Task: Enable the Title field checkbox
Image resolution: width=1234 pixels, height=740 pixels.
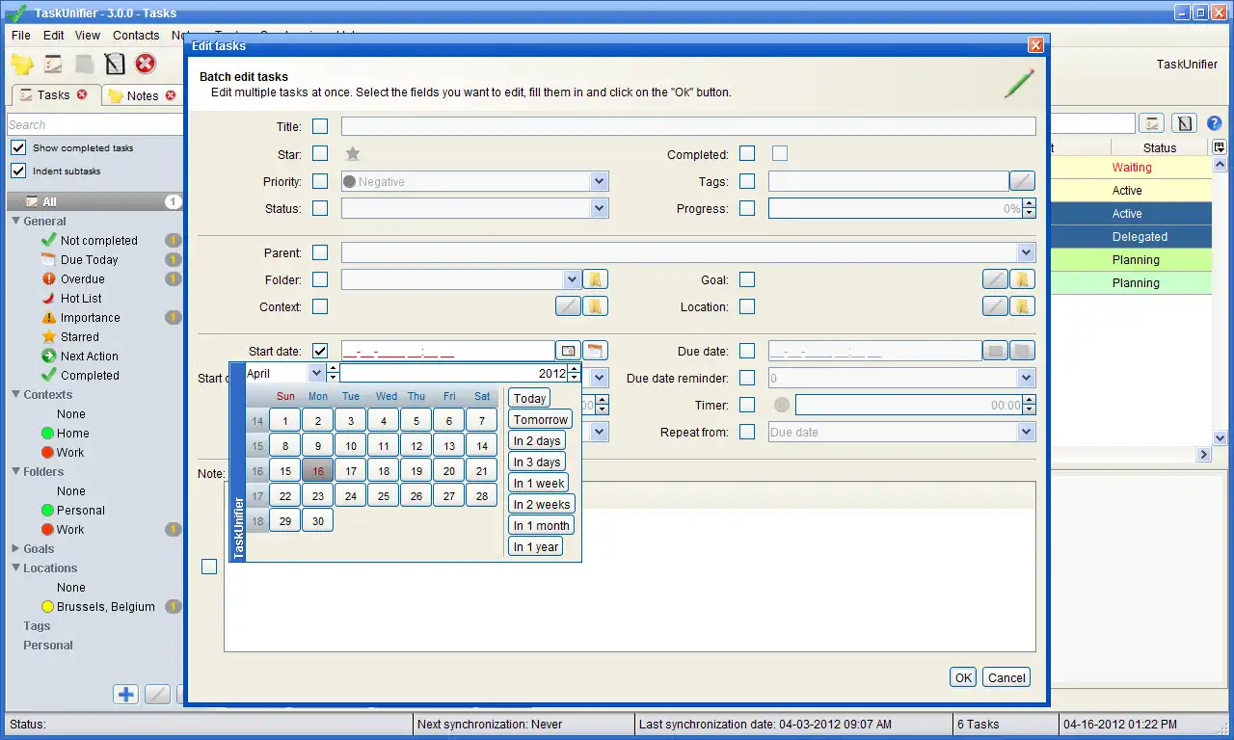Action: point(320,126)
